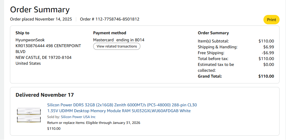Click the Delivered November 17 heading
The height and width of the screenshot is (140, 286).
click(45, 95)
